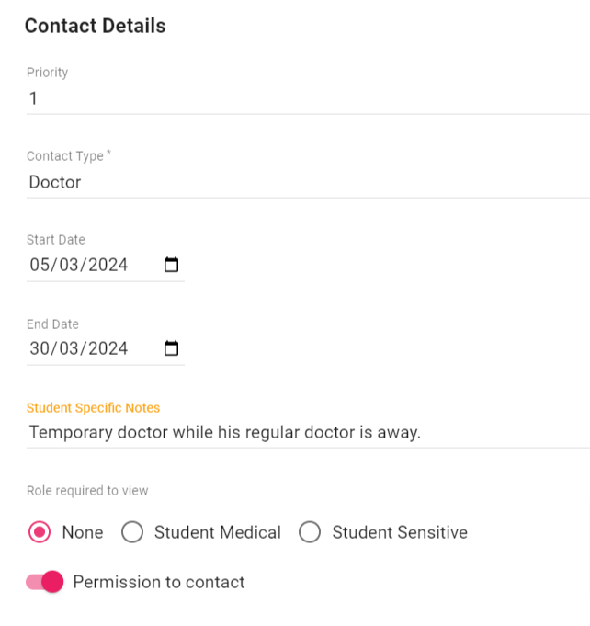This screenshot has width=590, height=626.
Task: Click the orange Student Specific Notes label
Action: (x=93, y=407)
